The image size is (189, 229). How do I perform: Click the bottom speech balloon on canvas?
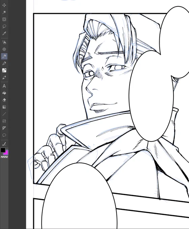point(80,196)
